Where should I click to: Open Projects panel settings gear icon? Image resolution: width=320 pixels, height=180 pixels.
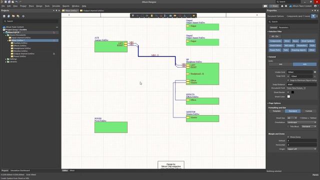point(23,16)
